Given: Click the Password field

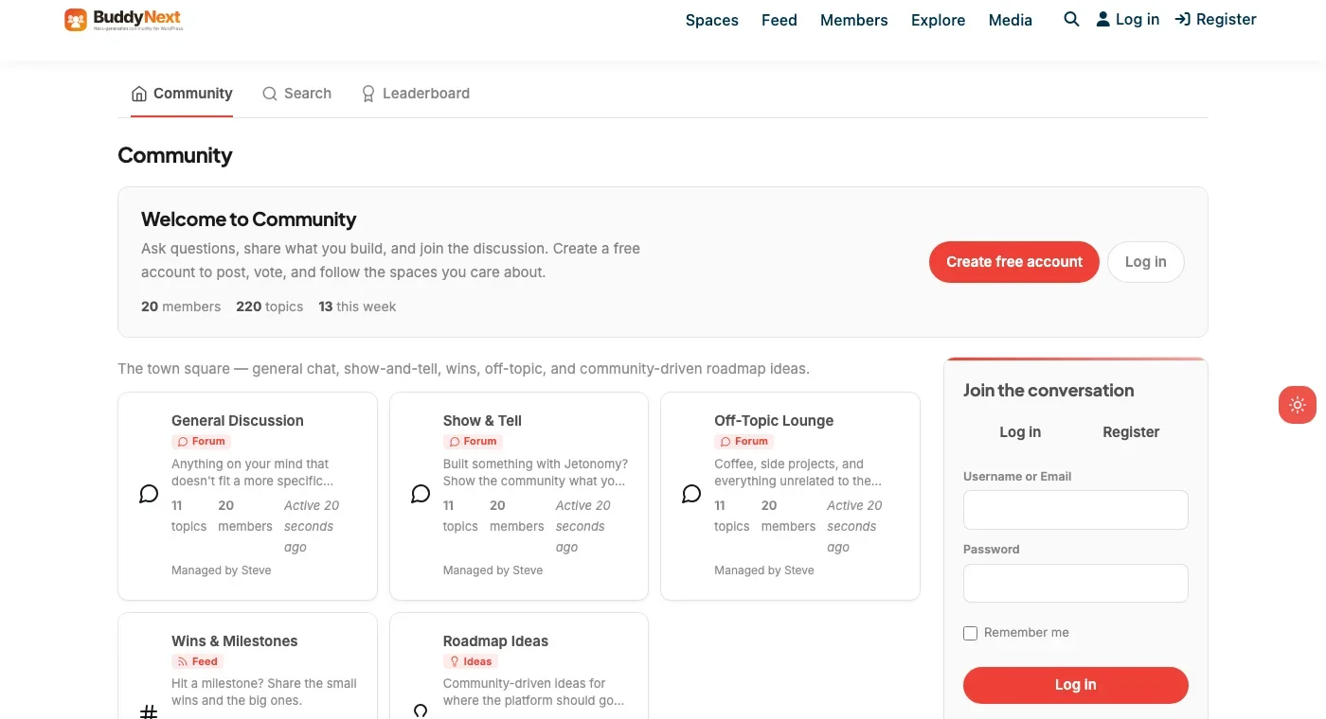Looking at the screenshot, I should point(1076,583).
